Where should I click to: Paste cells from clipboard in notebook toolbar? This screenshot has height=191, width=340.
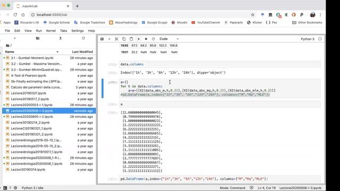coord(131,39)
